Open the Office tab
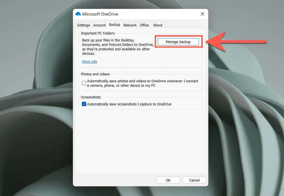 (x=144, y=25)
